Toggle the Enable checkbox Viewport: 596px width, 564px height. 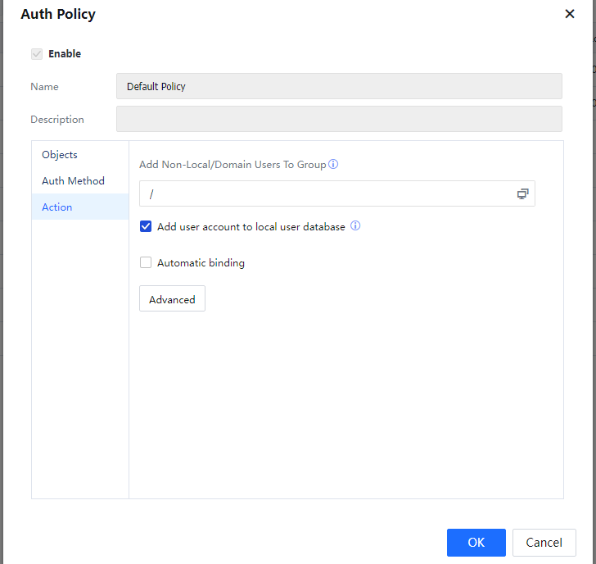tap(36, 54)
